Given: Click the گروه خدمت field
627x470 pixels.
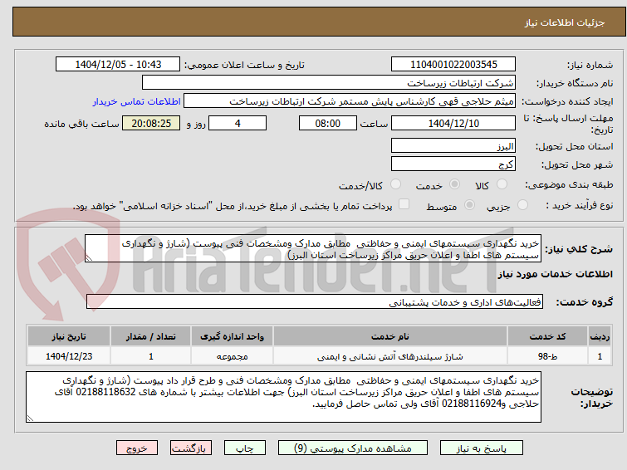Looking at the screenshot, I should 315,302.
